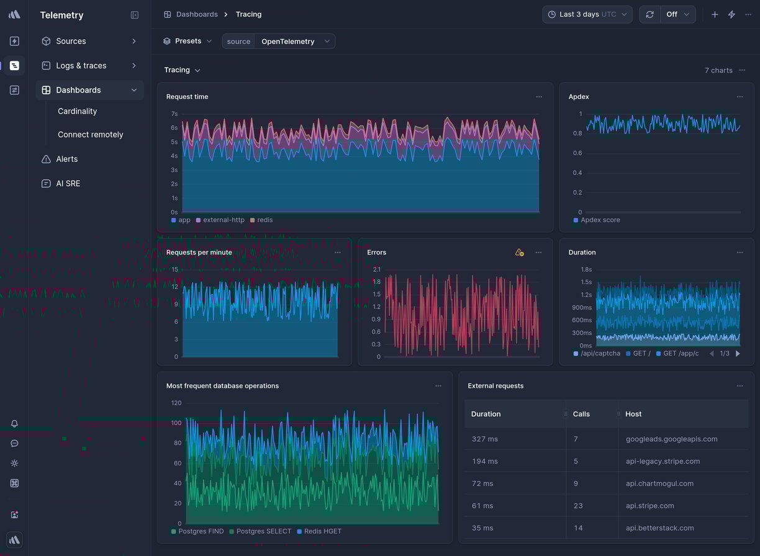Image resolution: width=760 pixels, height=556 pixels.
Task: Open the chat feedback bubble icon
Action: [14, 443]
